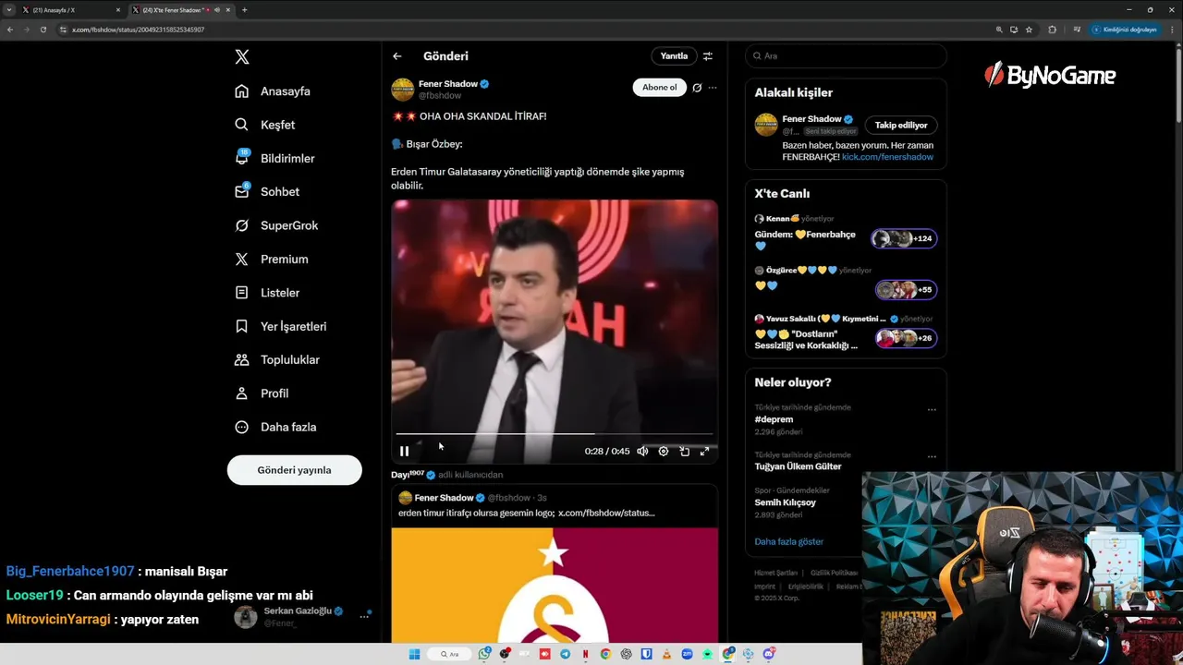Expand Daha fazla menu

(x=275, y=427)
